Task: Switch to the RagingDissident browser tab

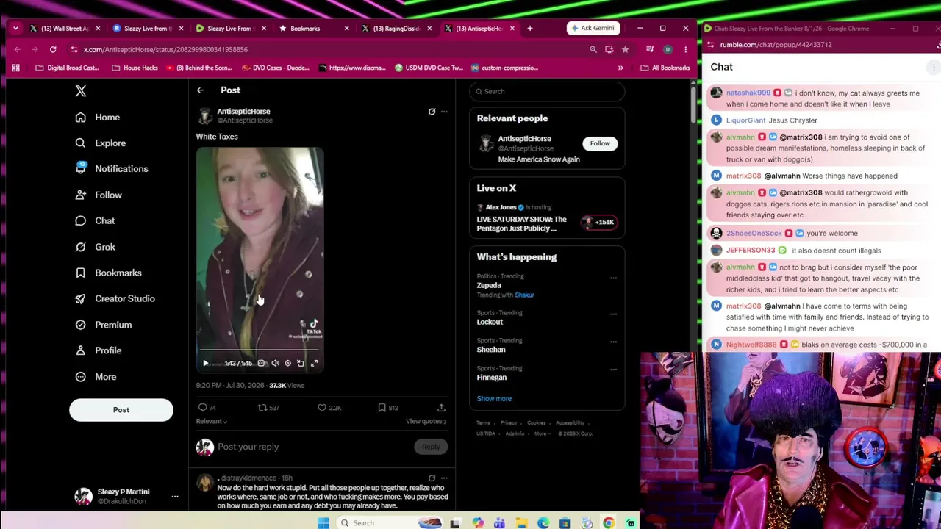Action: [396, 29]
